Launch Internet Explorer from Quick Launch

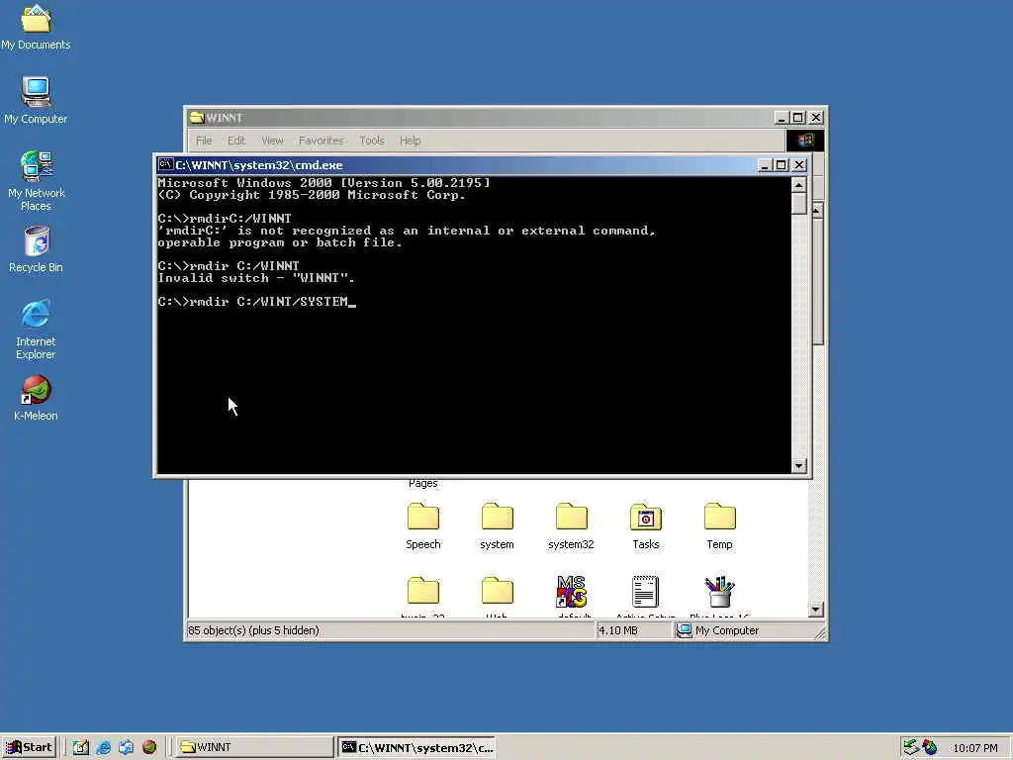coord(103,747)
